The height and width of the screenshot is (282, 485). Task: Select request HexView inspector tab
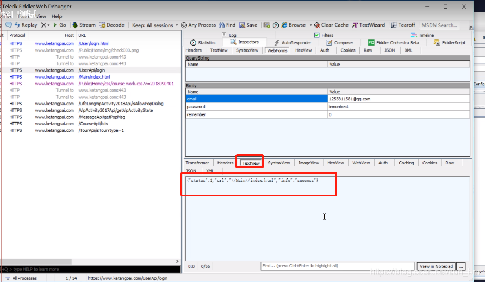[303, 50]
